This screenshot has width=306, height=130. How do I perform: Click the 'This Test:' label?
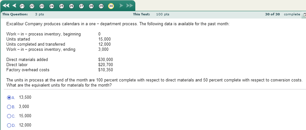click(141, 14)
